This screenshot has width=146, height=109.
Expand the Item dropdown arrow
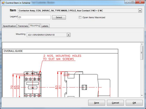click(140, 11)
